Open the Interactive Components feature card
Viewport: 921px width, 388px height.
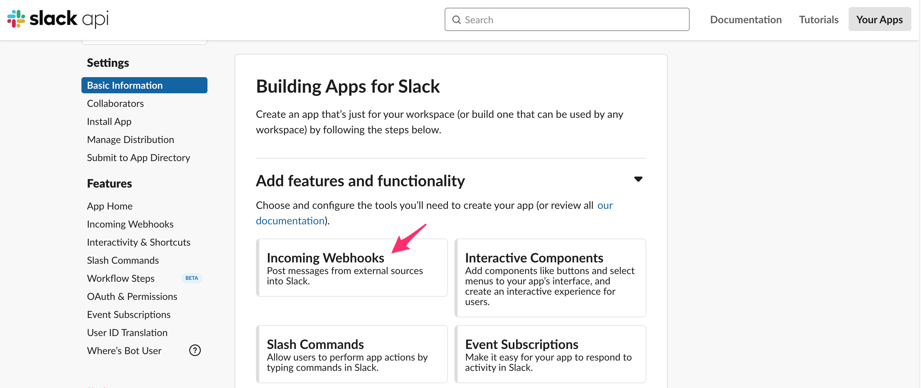point(550,278)
